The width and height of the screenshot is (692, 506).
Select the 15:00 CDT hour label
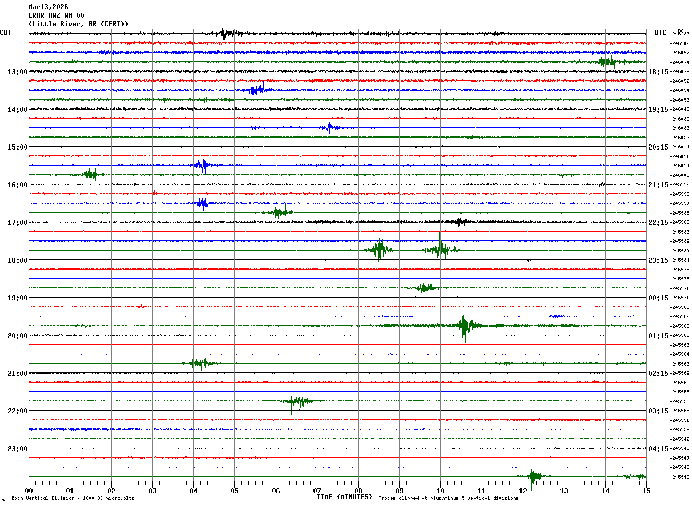[x=17, y=147]
